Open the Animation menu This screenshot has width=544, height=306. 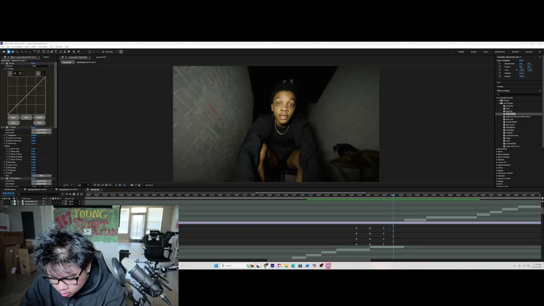click(42, 47)
